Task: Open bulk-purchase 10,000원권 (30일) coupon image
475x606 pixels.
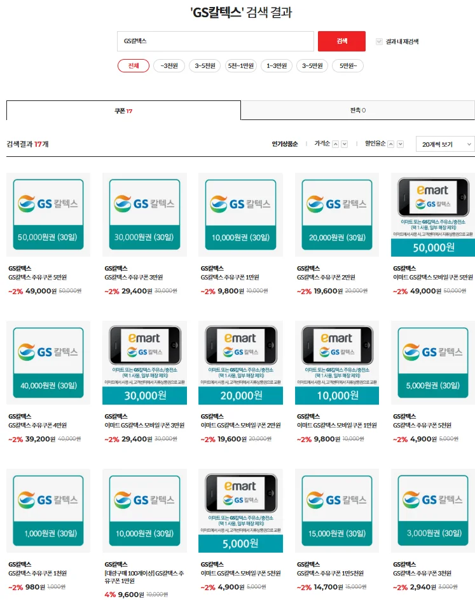Action: (145, 511)
